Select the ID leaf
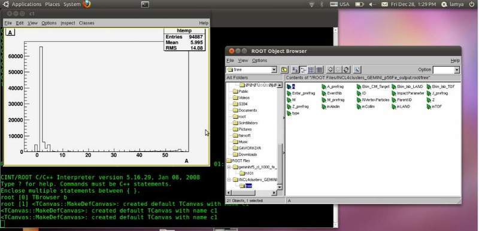The height and width of the screenshot is (231, 479). [x=361, y=93]
